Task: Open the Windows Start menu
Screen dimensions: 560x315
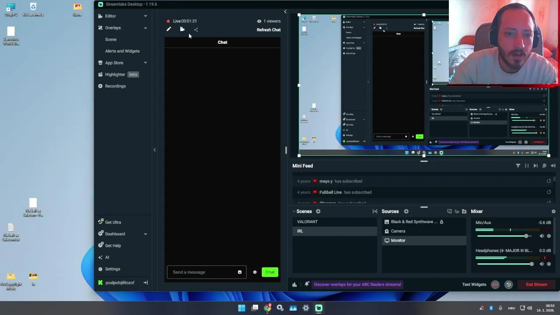Action: tap(241, 308)
